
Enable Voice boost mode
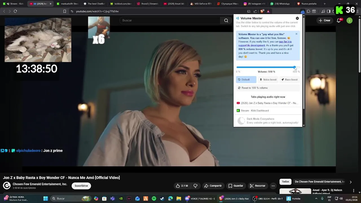point(268,80)
